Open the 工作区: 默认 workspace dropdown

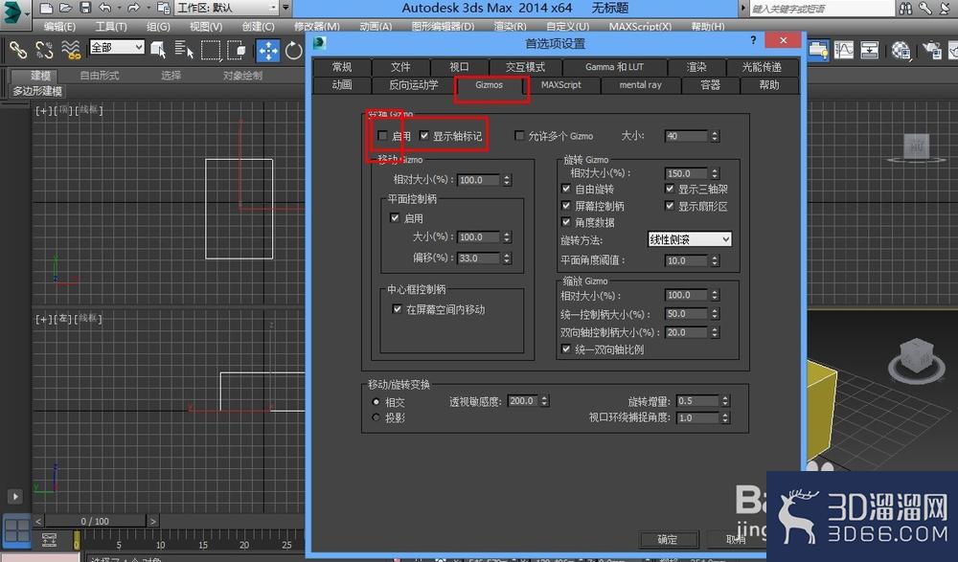pos(226,8)
